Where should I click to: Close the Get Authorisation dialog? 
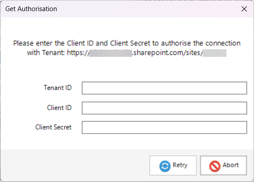click(x=244, y=9)
